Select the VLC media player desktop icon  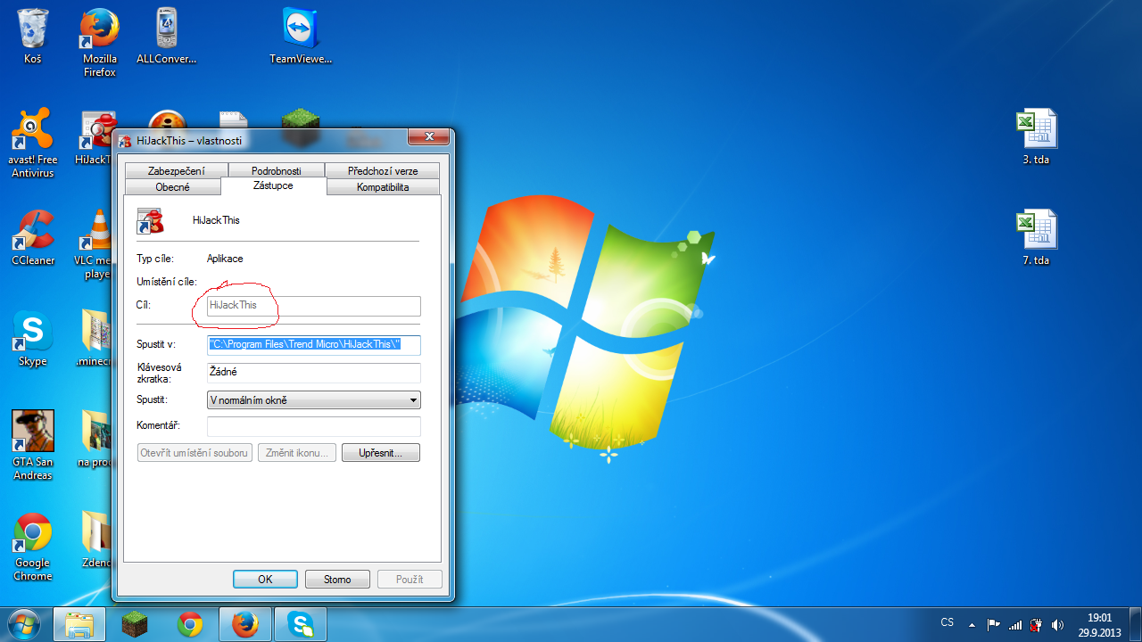(93, 244)
